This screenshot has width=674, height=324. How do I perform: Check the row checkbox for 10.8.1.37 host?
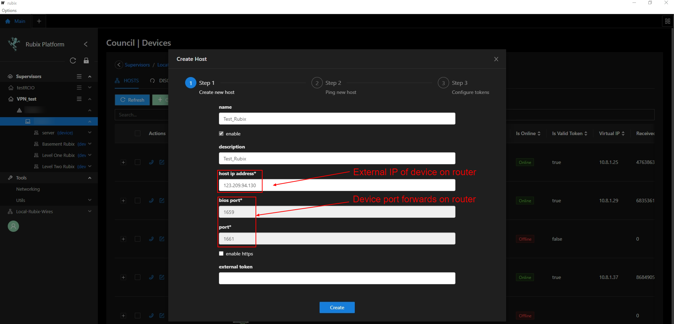point(138,277)
